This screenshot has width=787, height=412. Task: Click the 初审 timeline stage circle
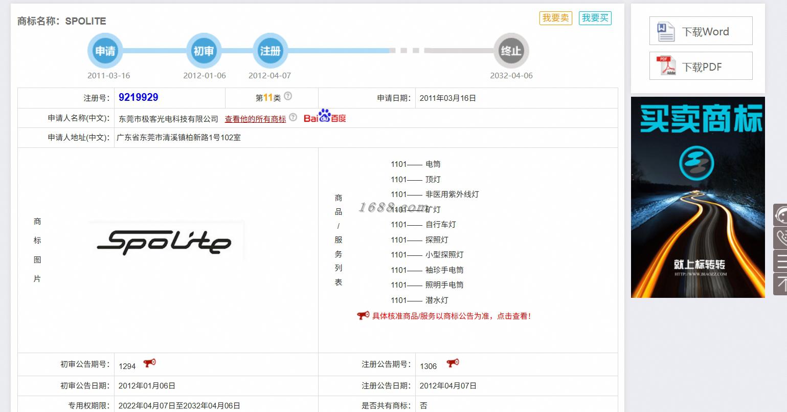tap(204, 51)
